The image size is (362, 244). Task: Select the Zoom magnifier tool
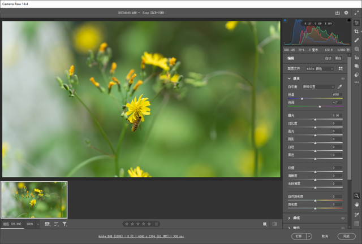coord(357,195)
